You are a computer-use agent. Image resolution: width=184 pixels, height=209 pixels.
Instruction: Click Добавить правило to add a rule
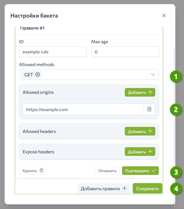click(x=104, y=188)
